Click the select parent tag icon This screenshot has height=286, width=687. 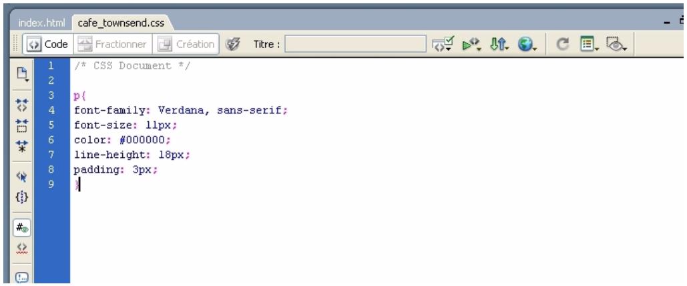coord(22,176)
